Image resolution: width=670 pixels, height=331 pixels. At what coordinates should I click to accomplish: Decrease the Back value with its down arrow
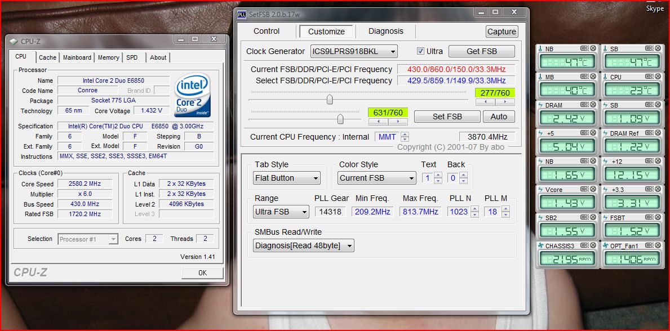pos(464,181)
